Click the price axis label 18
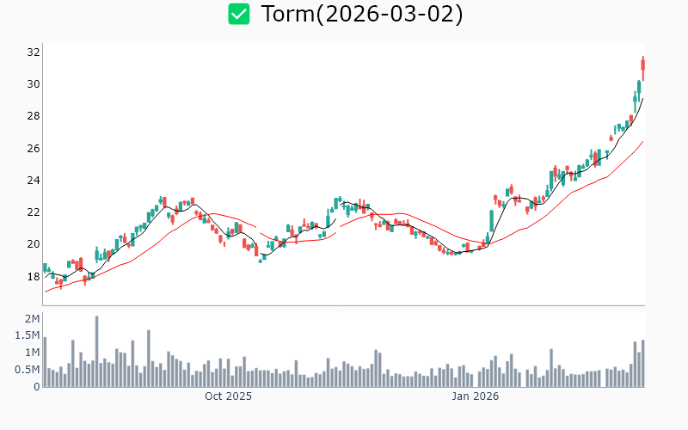 coord(34,276)
